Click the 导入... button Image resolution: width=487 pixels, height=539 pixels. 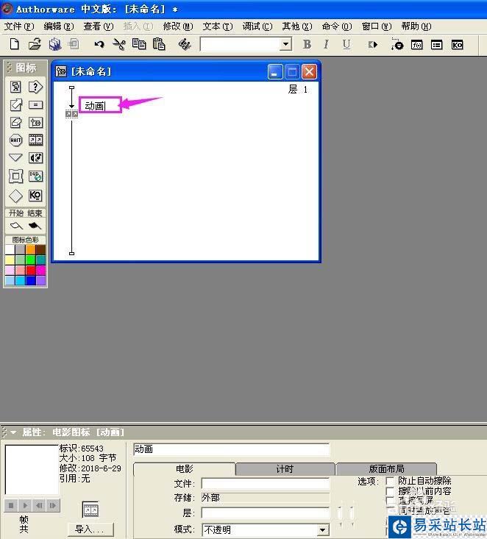pos(90,529)
